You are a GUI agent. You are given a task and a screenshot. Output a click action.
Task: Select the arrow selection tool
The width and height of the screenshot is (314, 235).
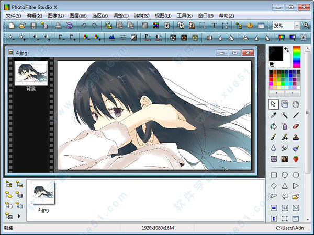point(273,104)
